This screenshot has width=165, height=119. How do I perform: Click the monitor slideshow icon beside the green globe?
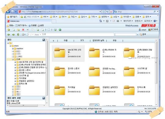coord(55,30)
